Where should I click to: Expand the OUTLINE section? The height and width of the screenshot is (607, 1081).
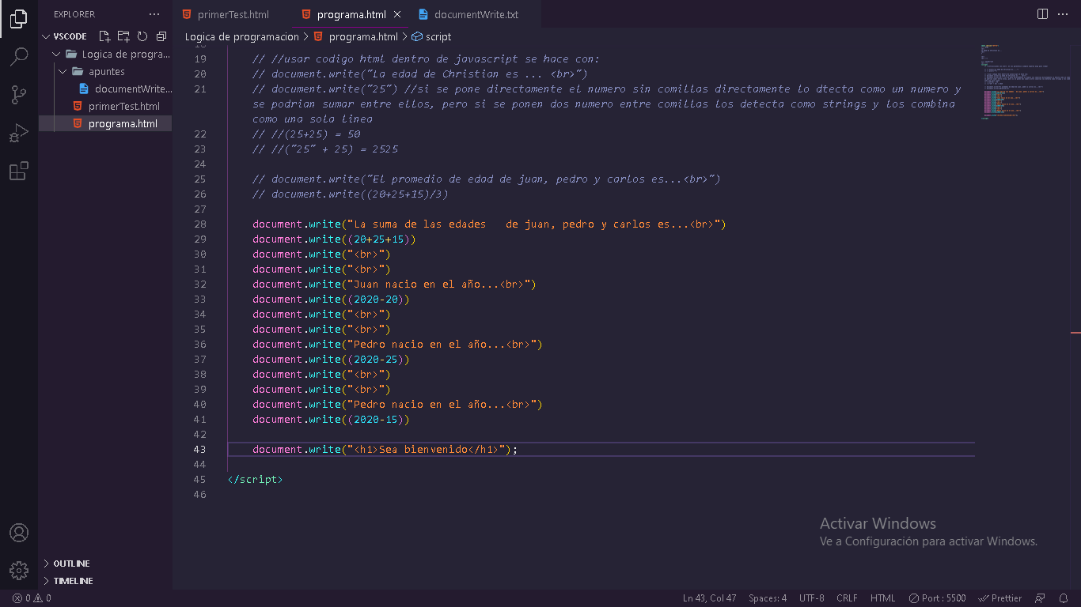point(71,564)
